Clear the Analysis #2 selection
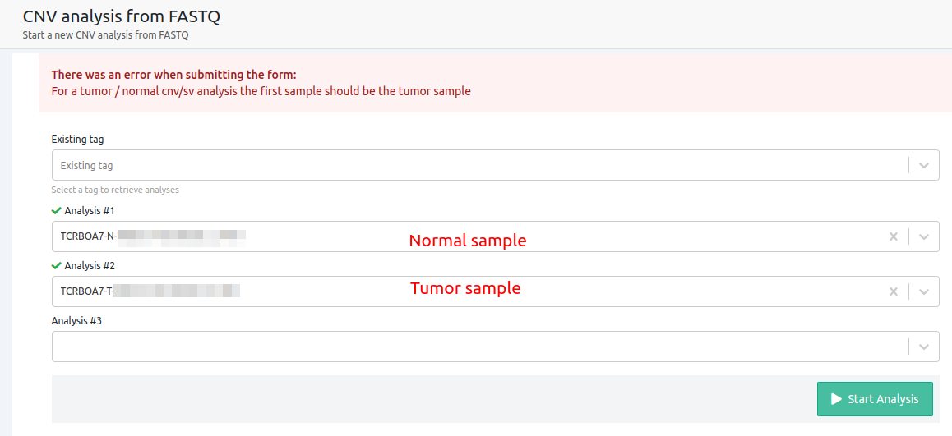 894,291
